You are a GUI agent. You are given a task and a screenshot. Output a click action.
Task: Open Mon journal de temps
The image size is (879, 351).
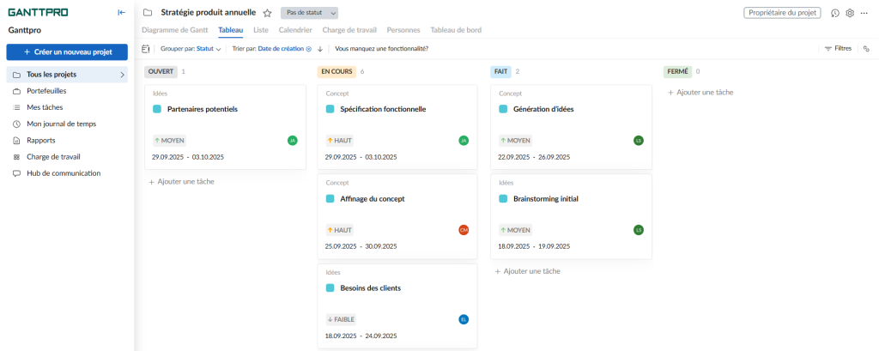(x=61, y=124)
